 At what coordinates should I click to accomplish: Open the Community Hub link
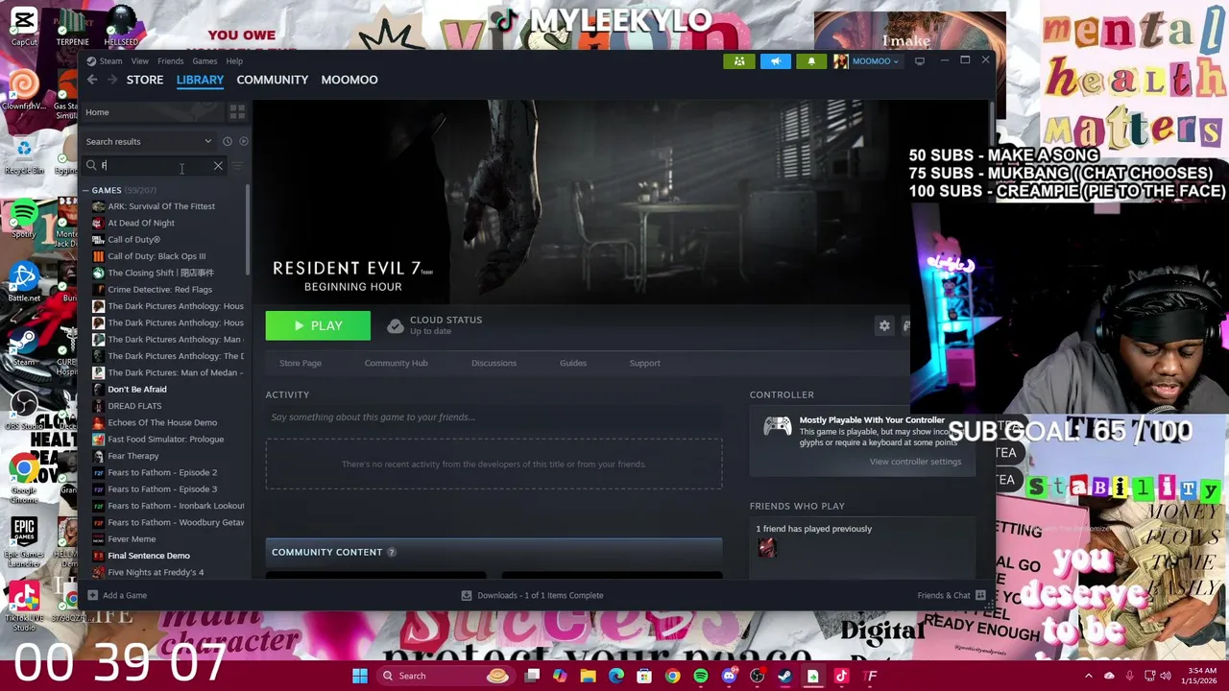[396, 363]
